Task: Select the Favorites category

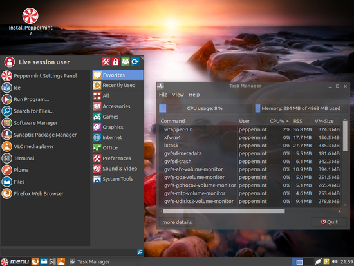Action: tap(118, 75)
